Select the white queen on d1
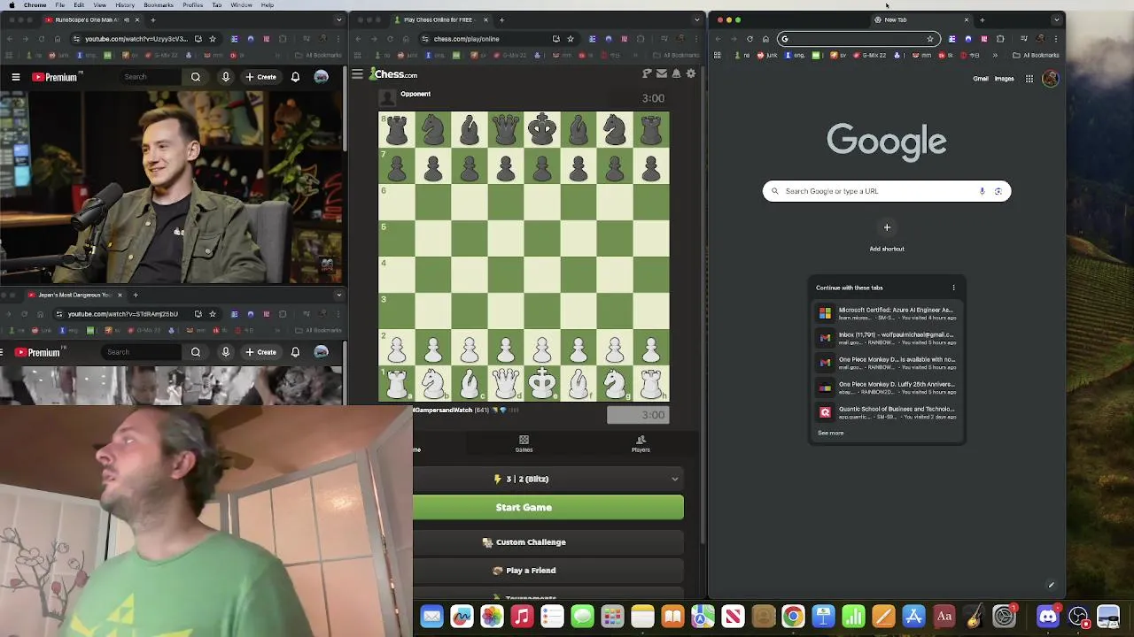The image size is (1134, 637). pyautogui.click(x=506, y=384)
